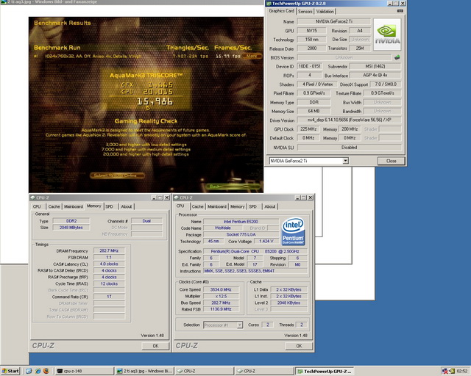Image resolution: width=471 pixels, height=376 pixels.
Task: Activate the 2 ti aq3.jpg taskbar button
Action: pos(144,371)
